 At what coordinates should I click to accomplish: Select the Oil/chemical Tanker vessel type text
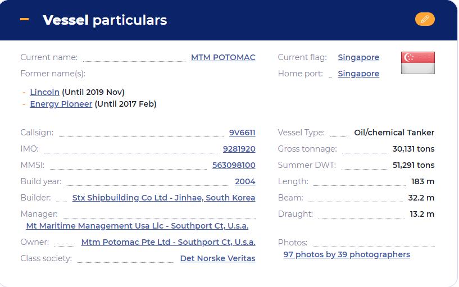tap(394, 133)
